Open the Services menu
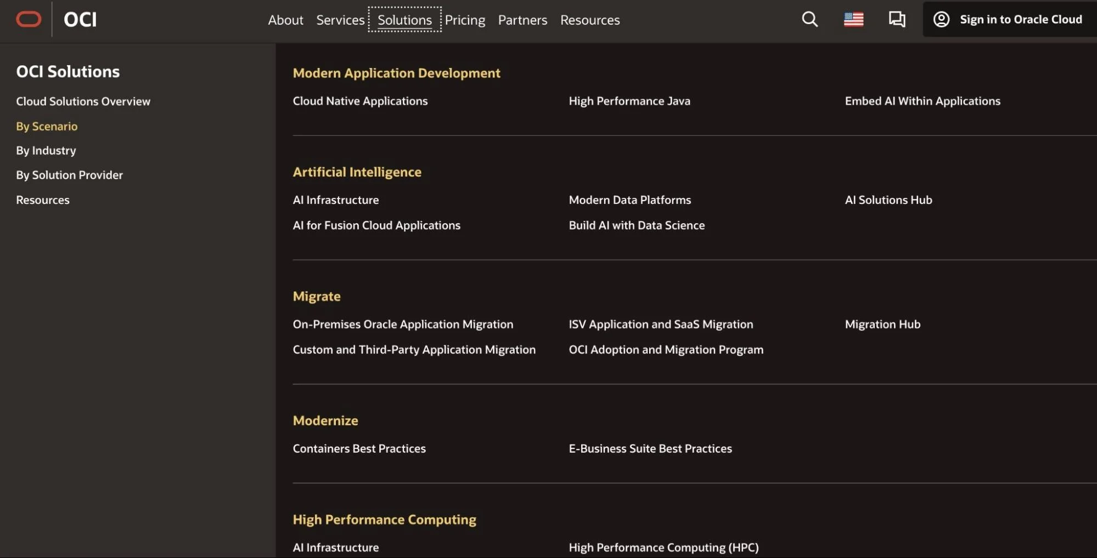This screenshot has width=1097, height=558. (340, 20)
